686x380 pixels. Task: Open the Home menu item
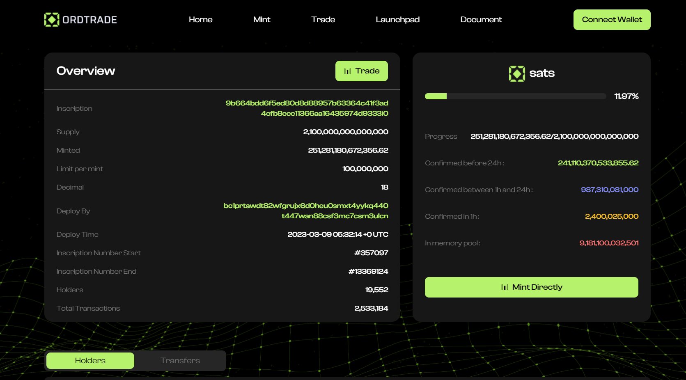tap(201, 19)
